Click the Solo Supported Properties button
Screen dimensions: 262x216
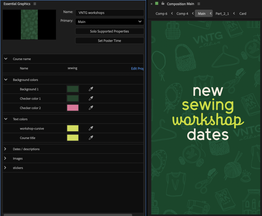(110, 31)
